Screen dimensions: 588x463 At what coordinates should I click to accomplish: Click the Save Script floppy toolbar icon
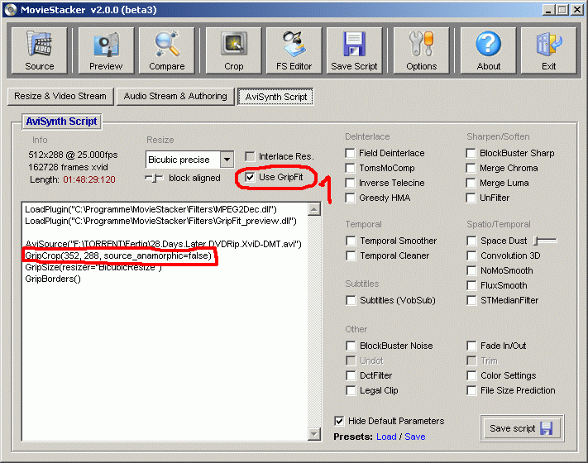coord(355,50)
